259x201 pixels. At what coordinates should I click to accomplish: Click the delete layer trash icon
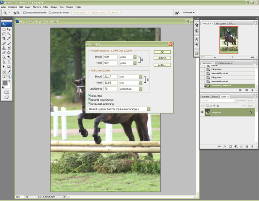252,146
